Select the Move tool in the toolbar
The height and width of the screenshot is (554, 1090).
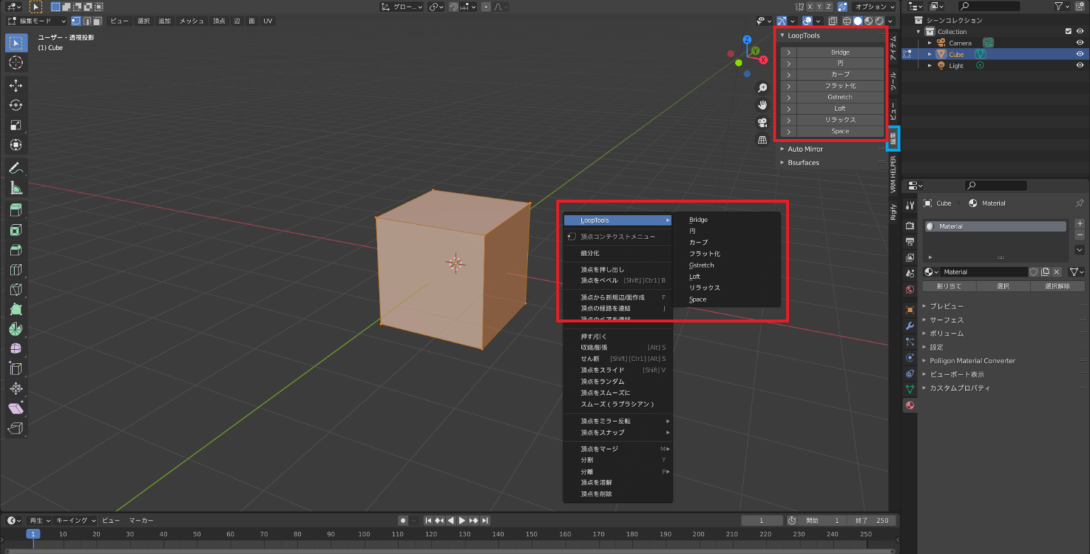tap(16, 85)
